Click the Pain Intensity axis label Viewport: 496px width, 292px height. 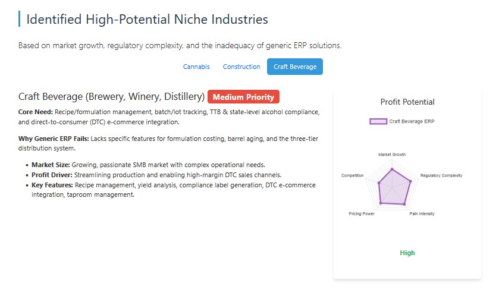(422, 213)
